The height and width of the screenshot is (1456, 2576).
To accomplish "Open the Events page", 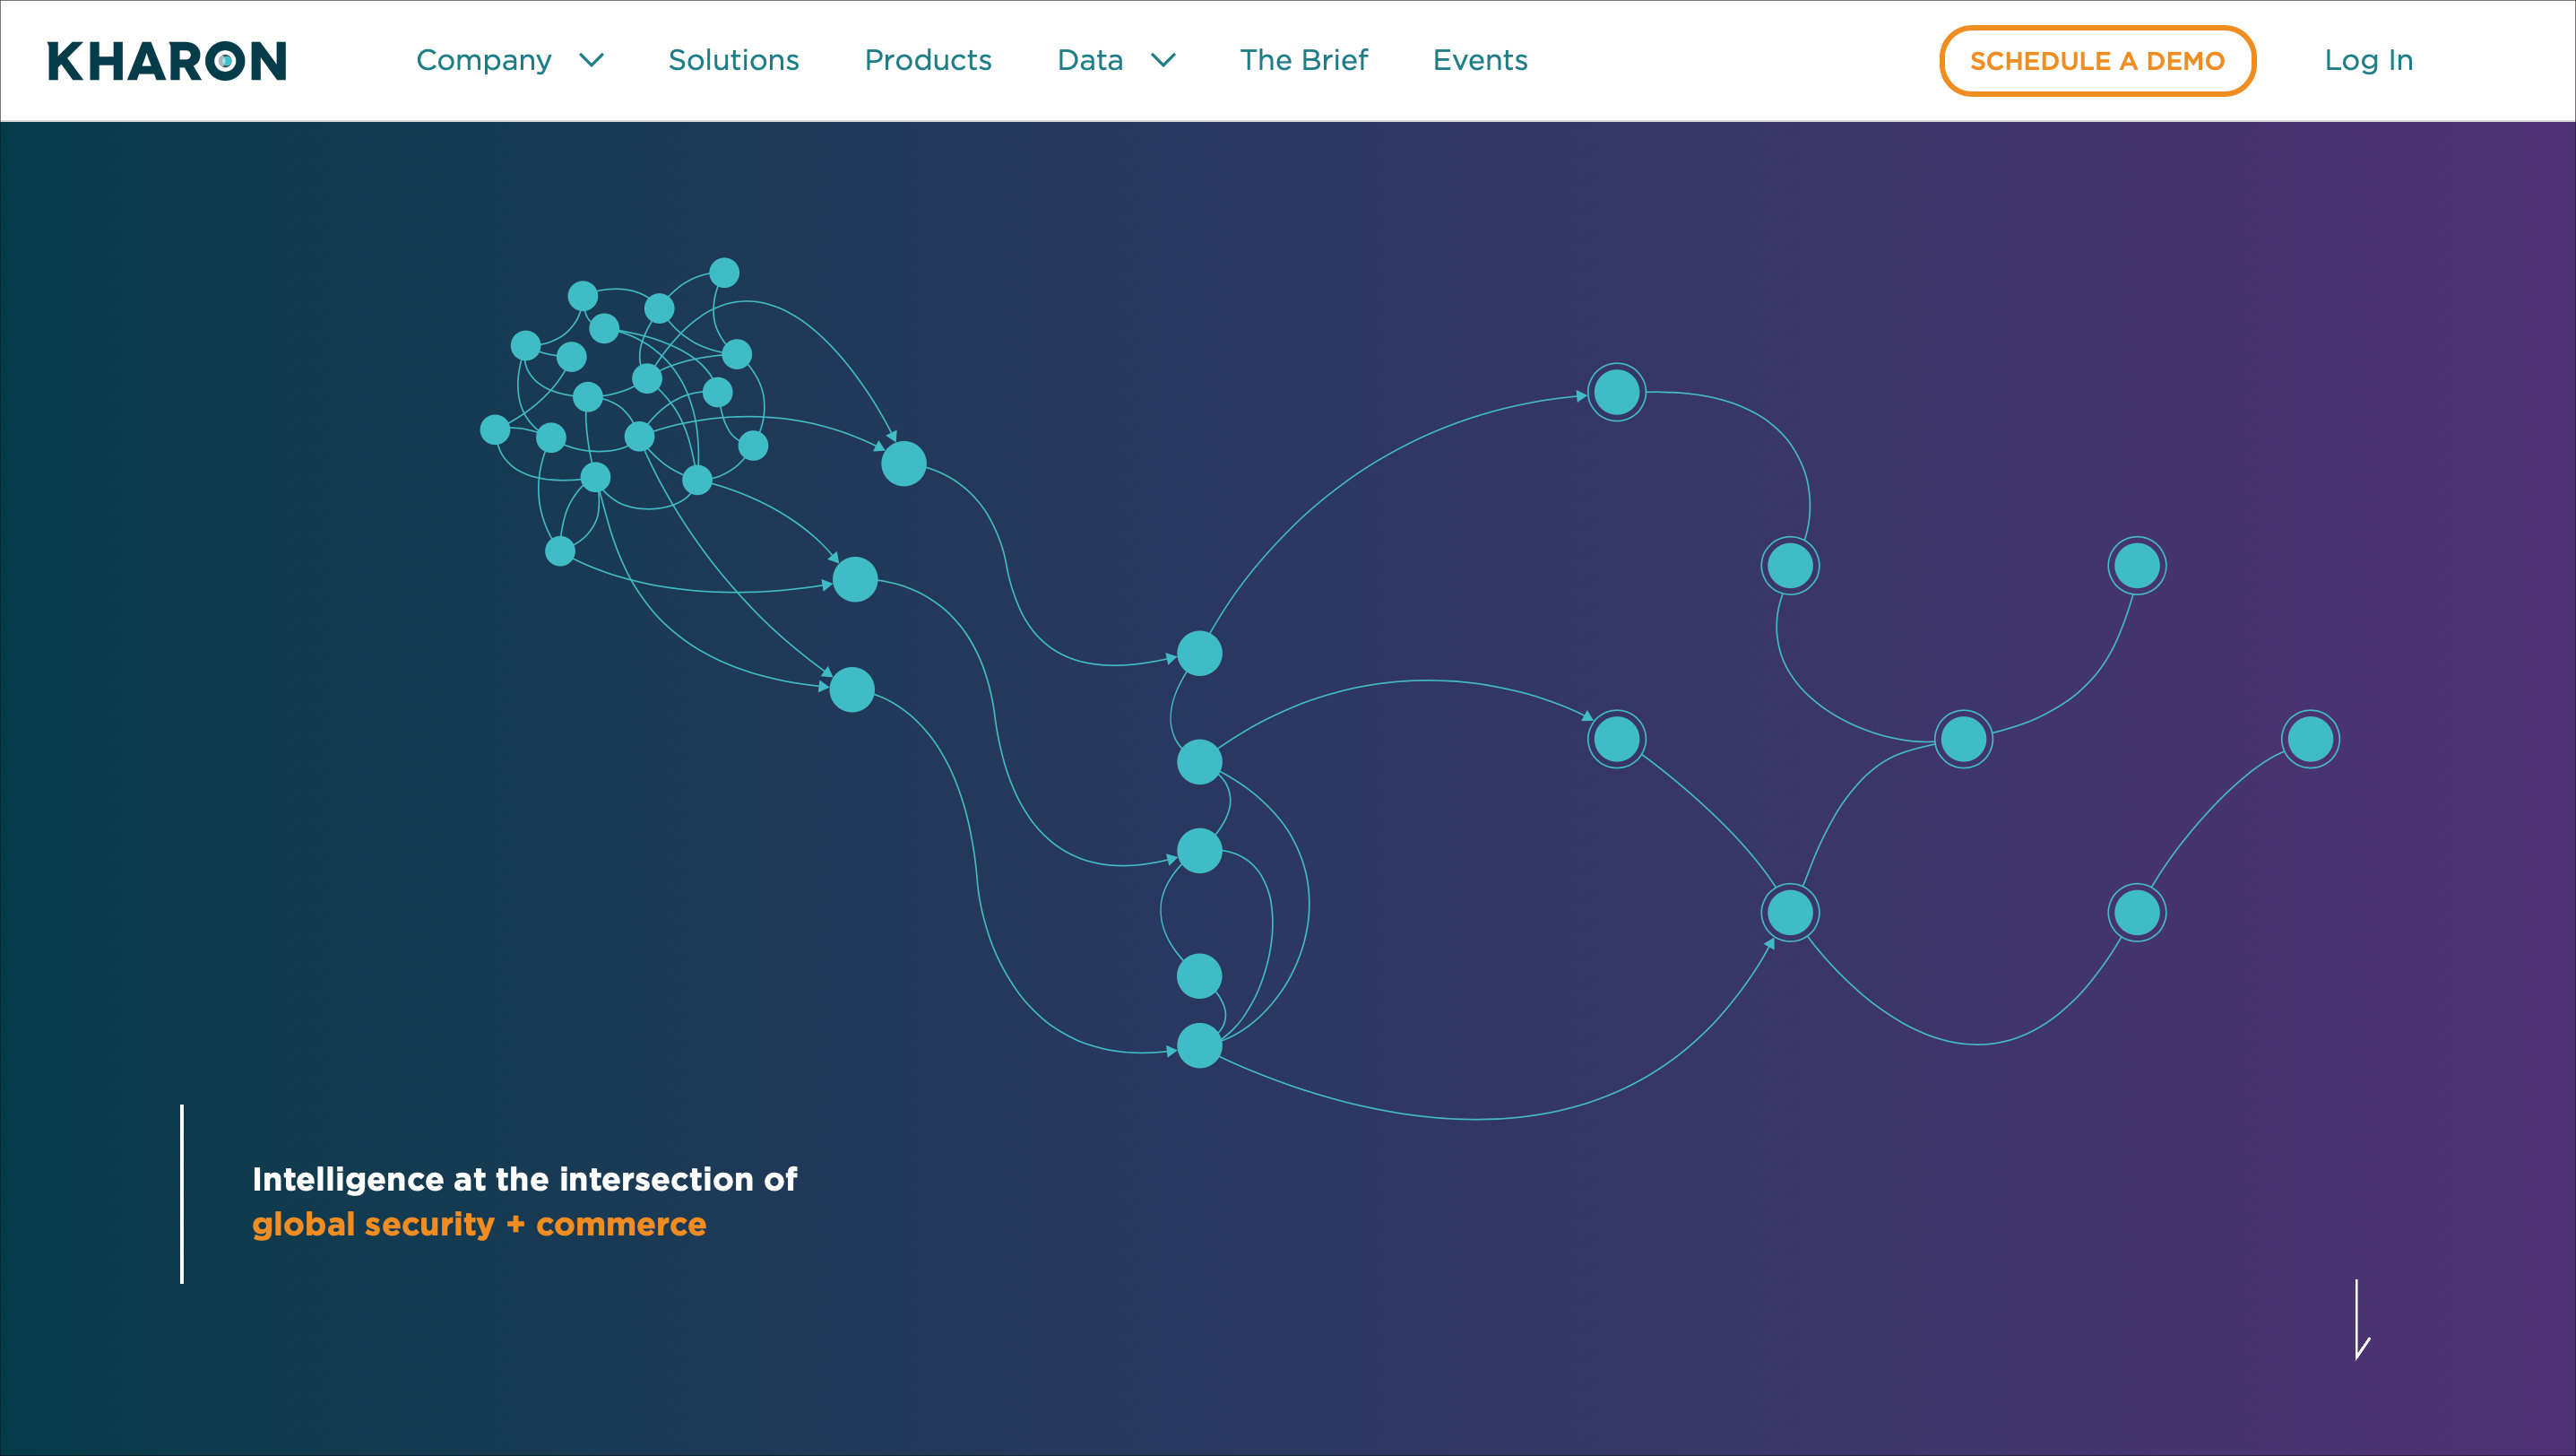I will pyautogui.click(x=1480, y=61).
